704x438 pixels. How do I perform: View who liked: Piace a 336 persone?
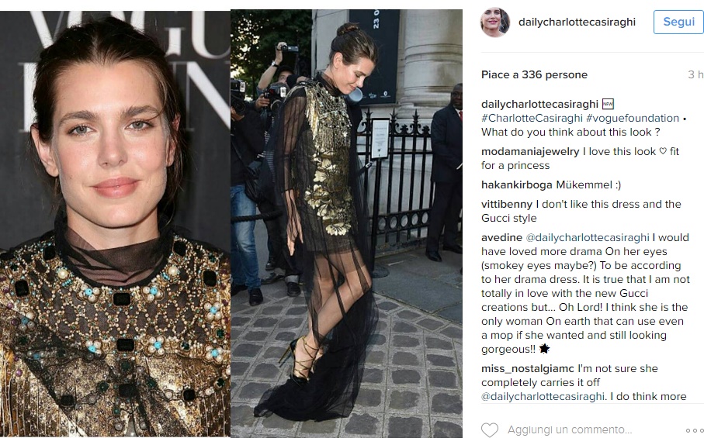click(534, 74)
